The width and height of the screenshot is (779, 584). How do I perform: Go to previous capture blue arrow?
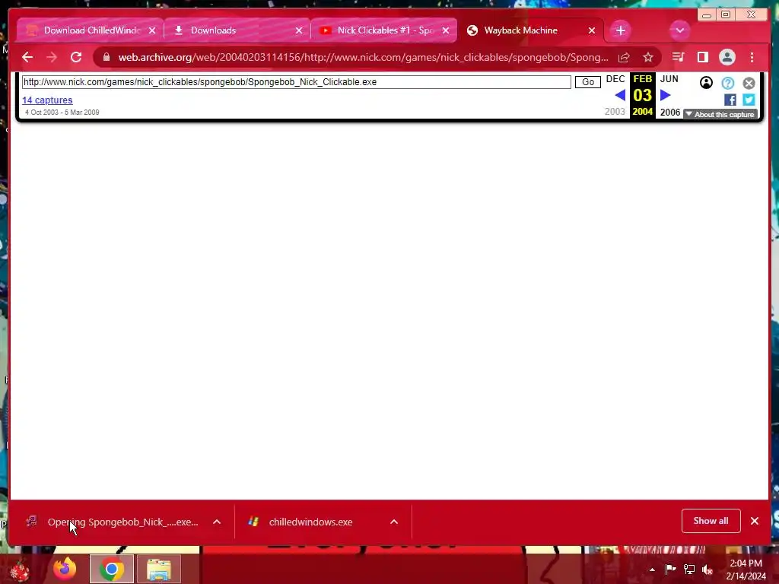(620, 95)
